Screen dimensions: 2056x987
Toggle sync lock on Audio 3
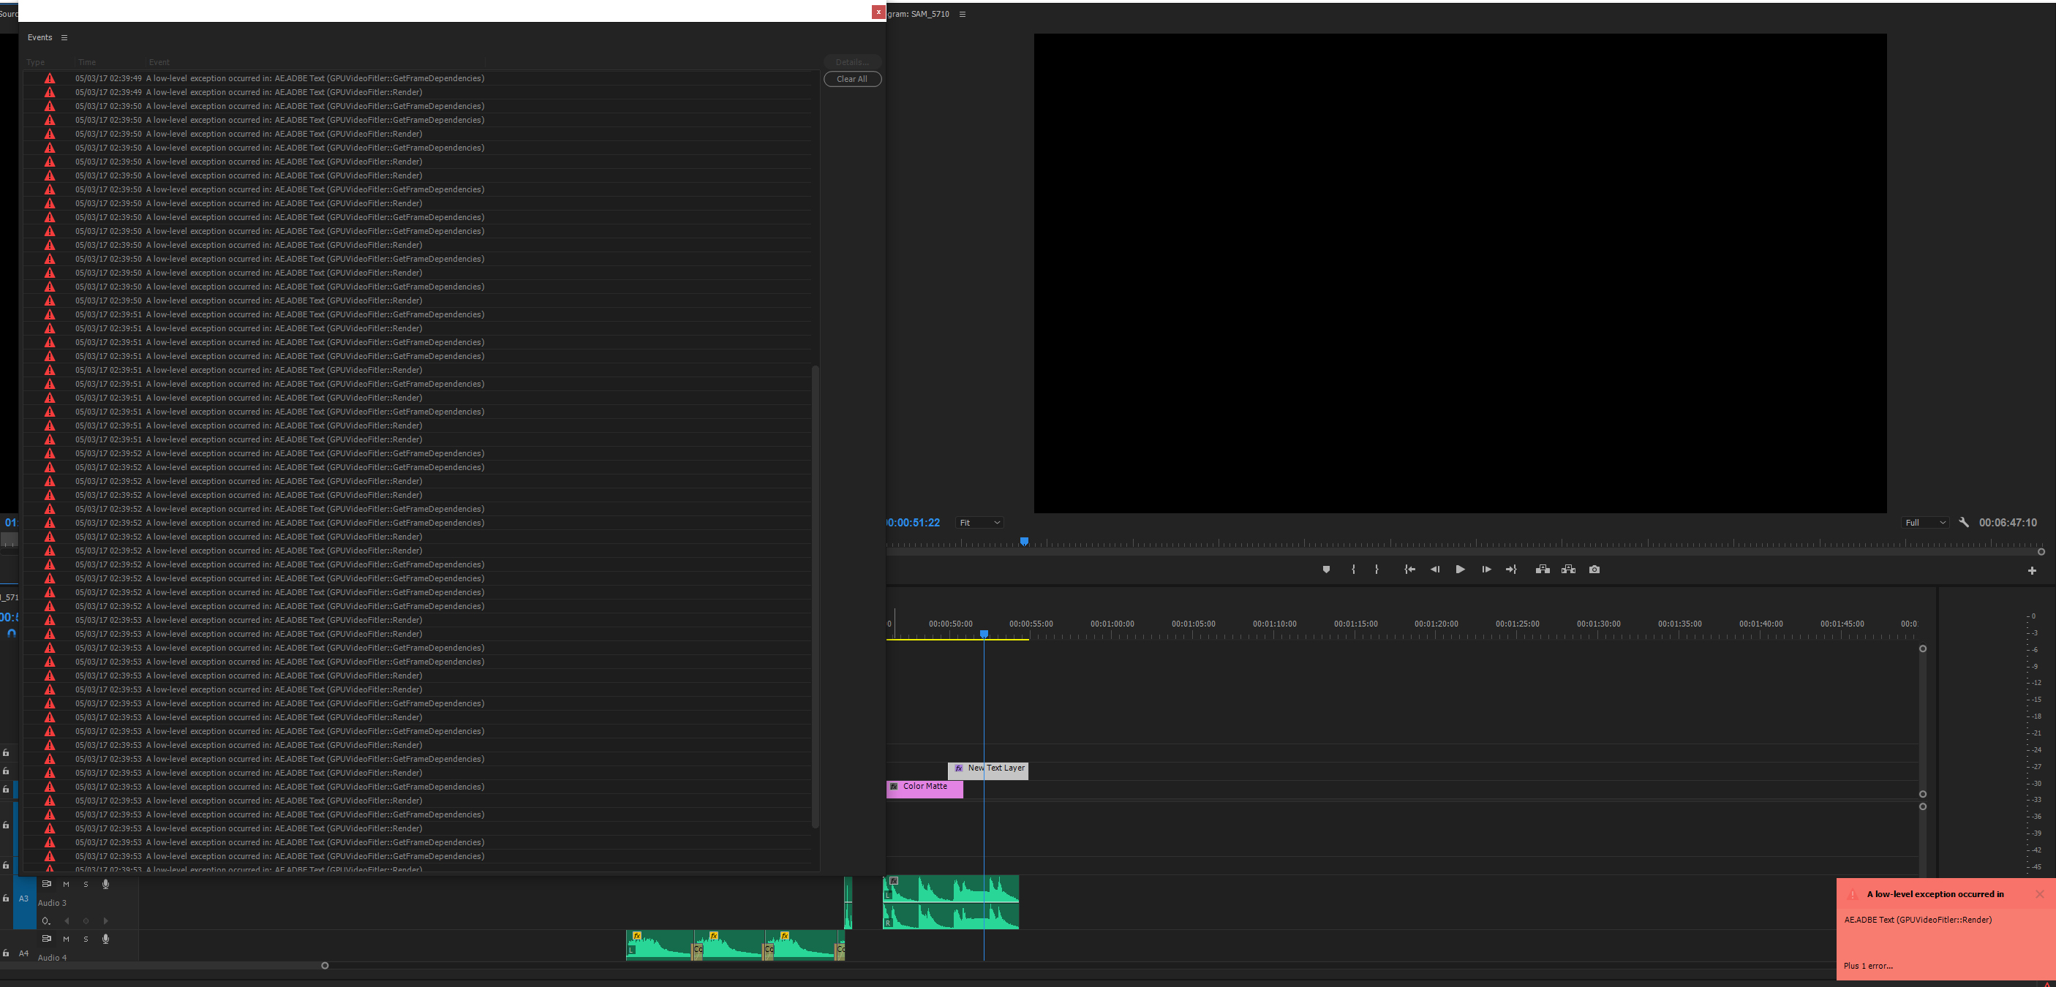(x=46, y=884)
